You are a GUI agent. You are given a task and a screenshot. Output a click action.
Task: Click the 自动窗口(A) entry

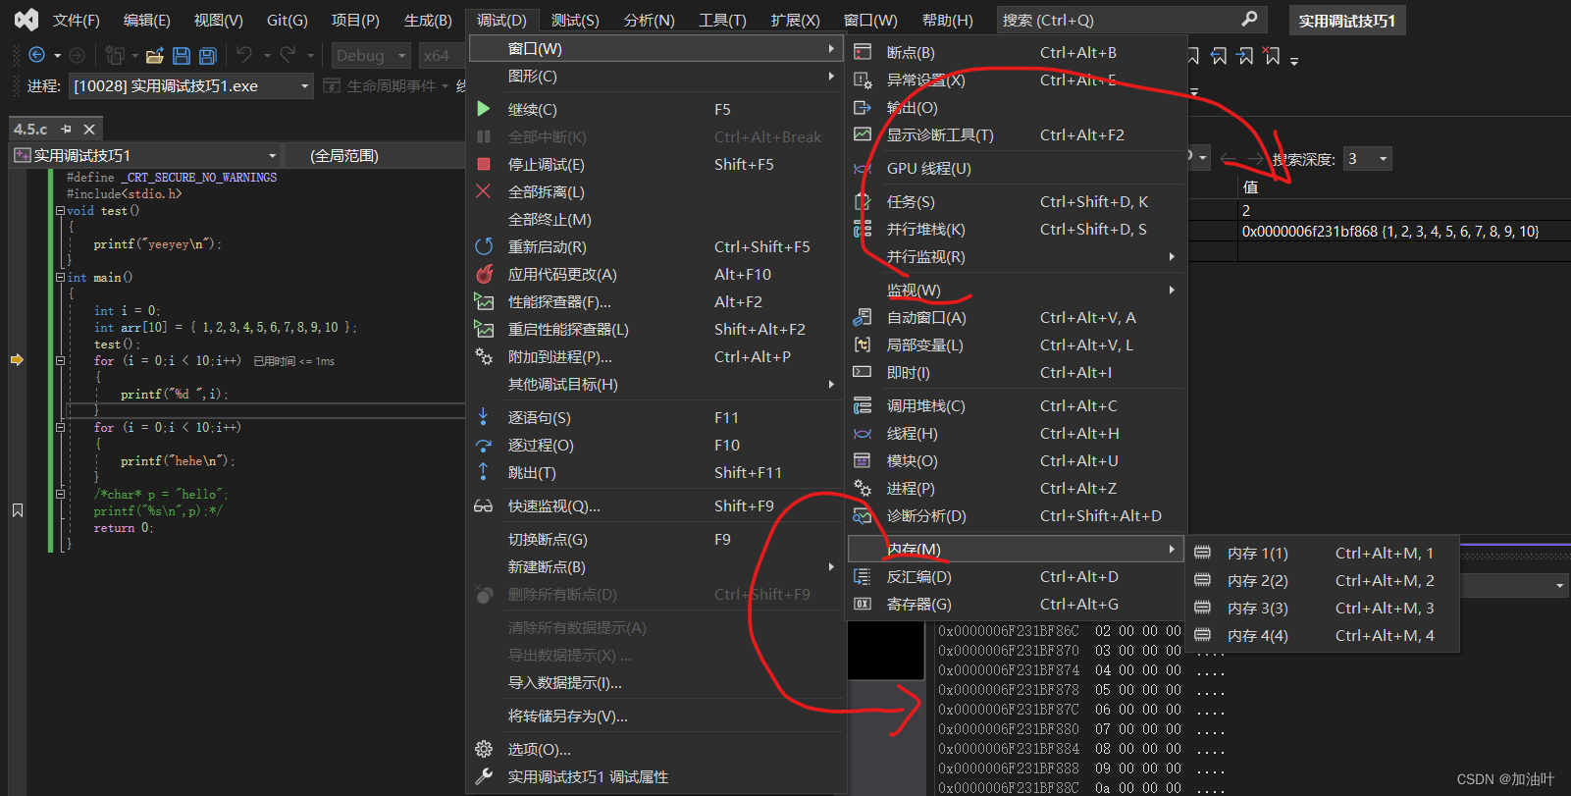[x=1017, y=317]
